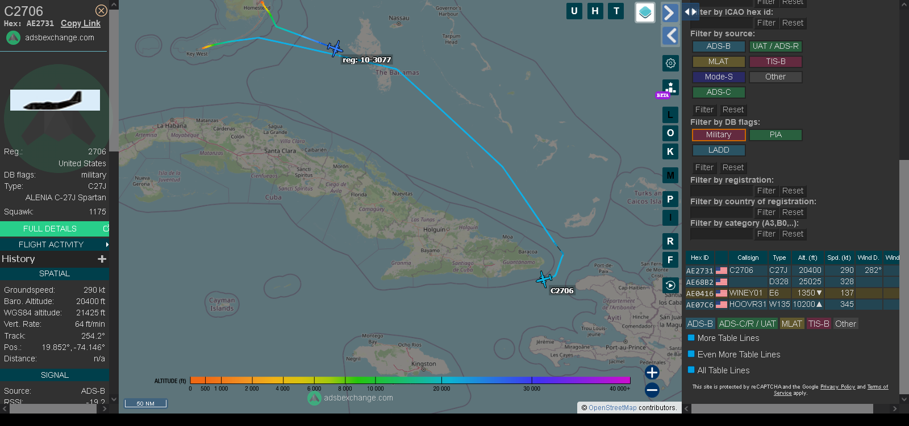Image resolution: width=909 pixels, height=426 pixels.
Task: Open the BETA statistics icon
Action: (670, 88)
